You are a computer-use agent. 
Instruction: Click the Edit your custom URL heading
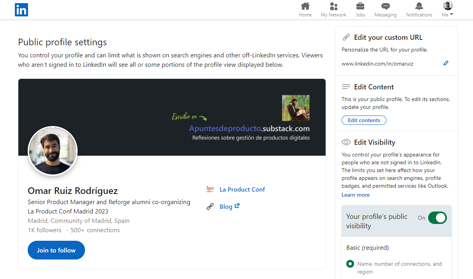pyautogui.click(x=388, y=37)
